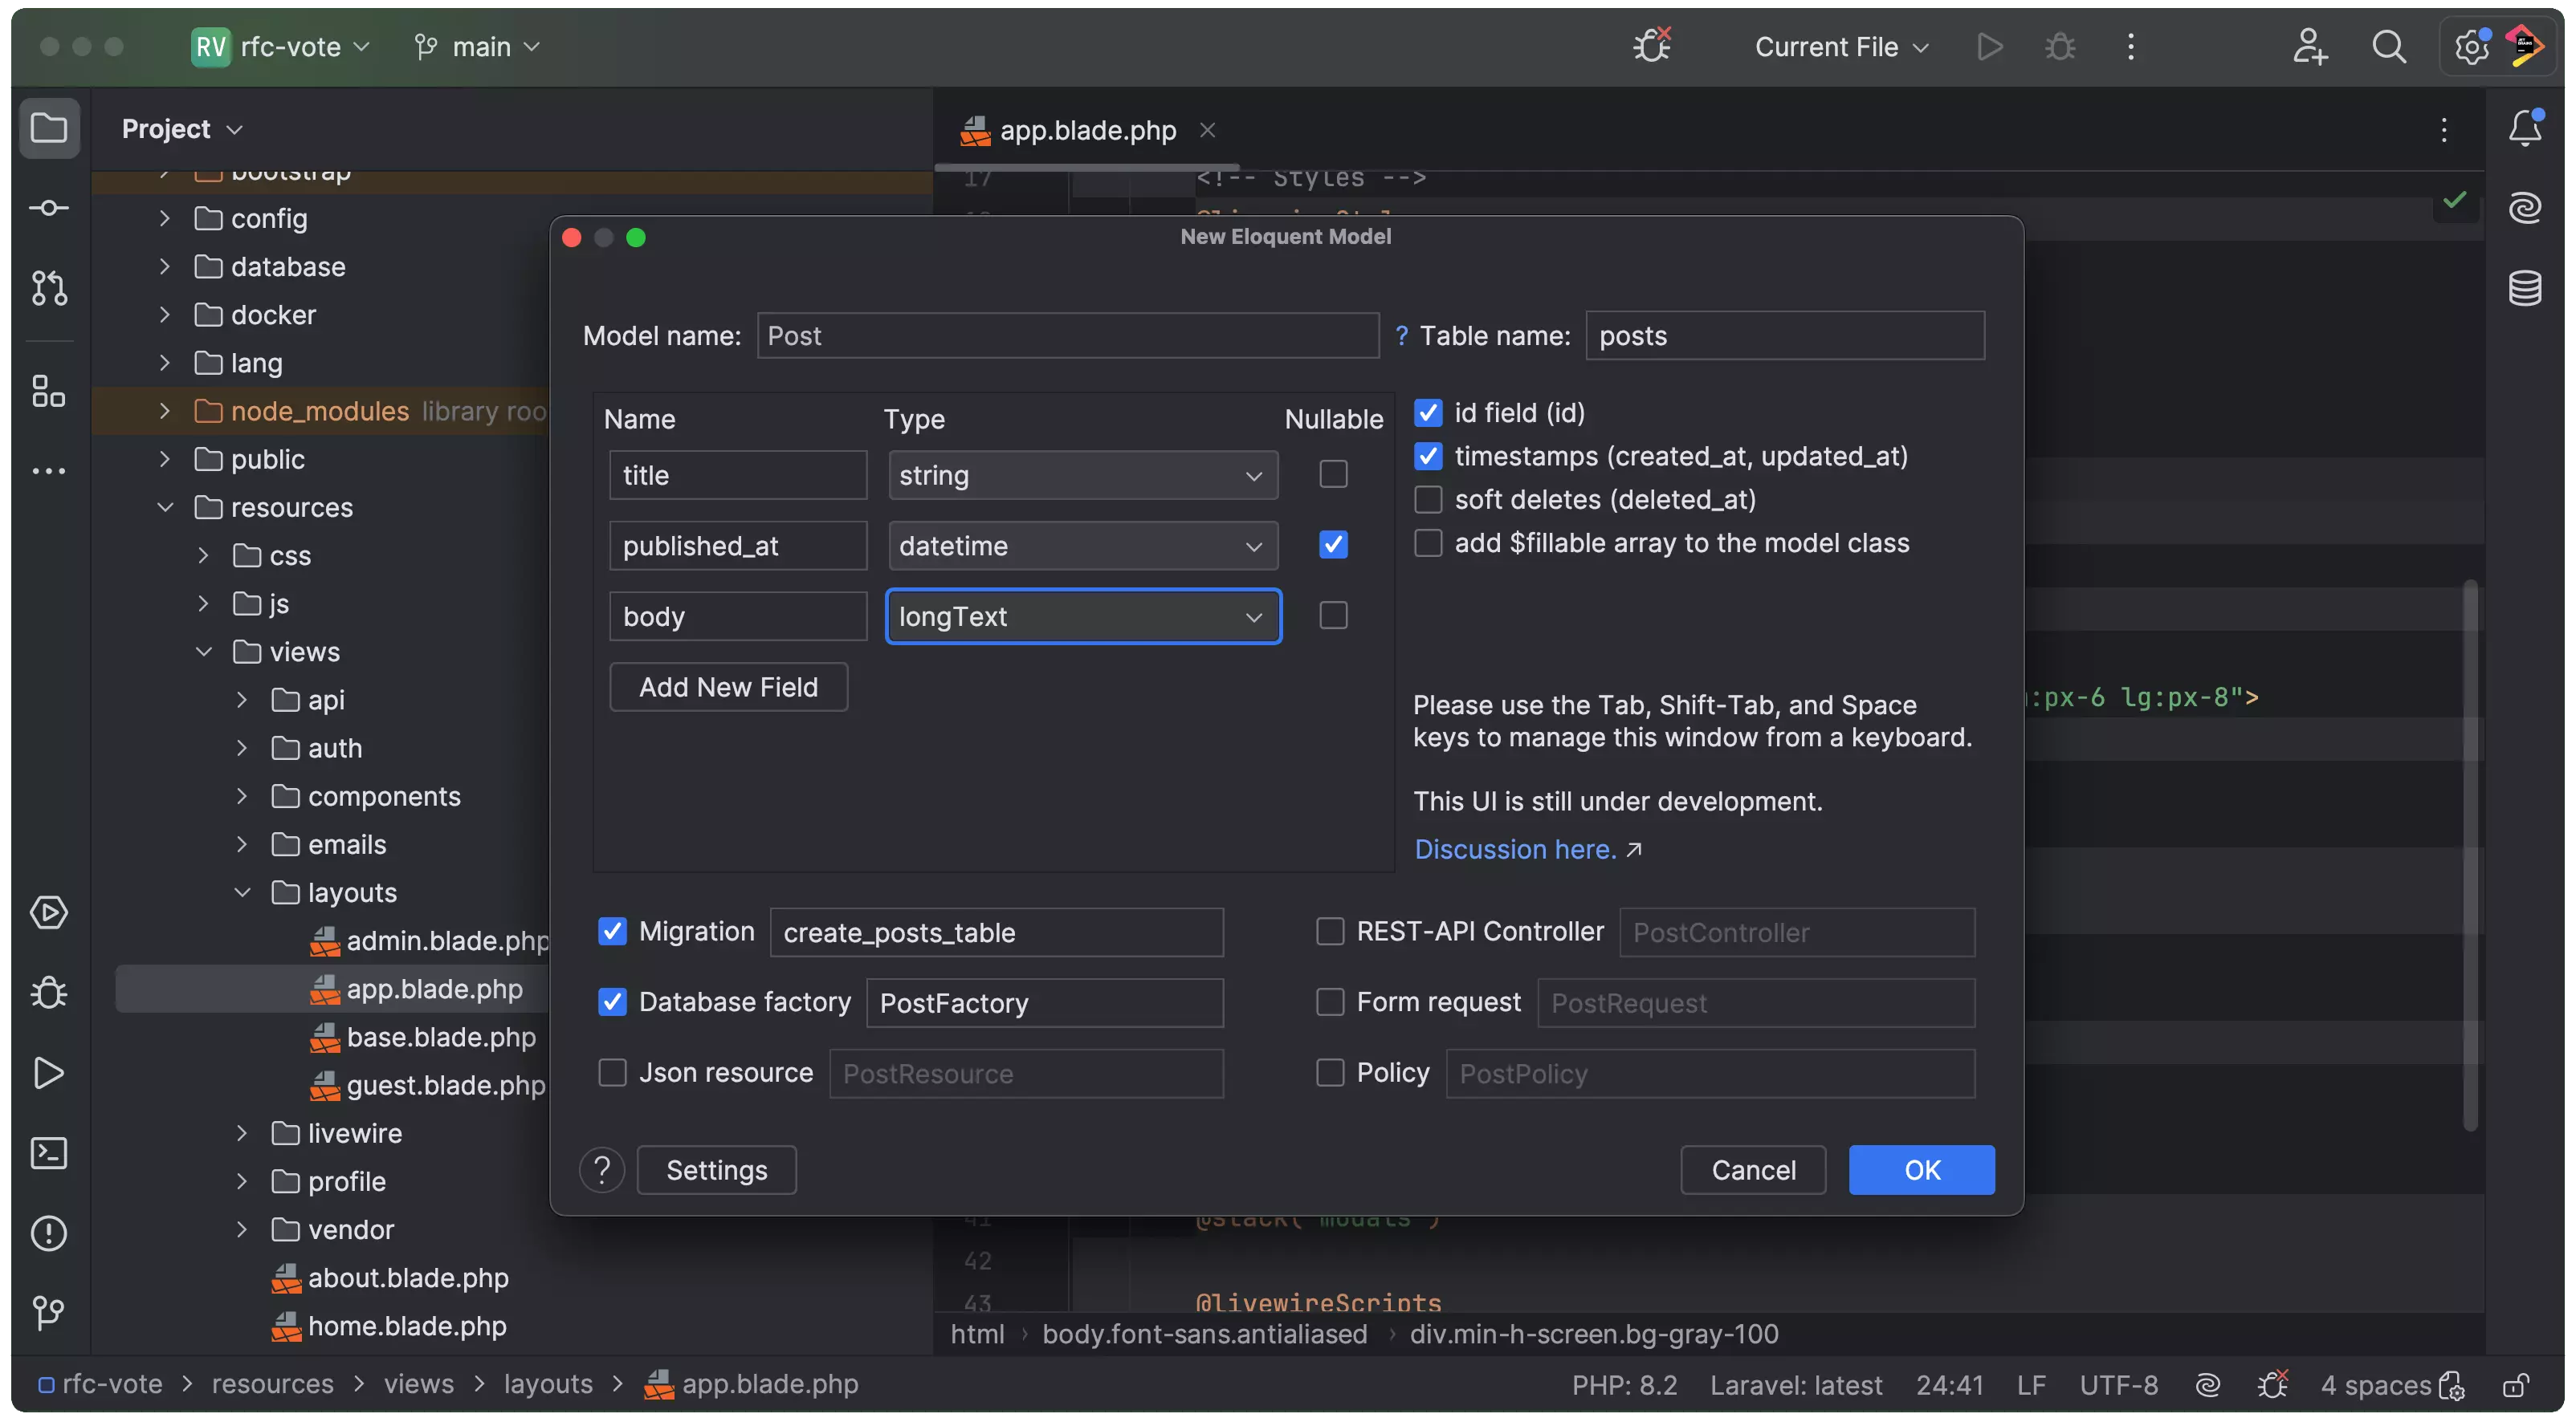Open Code With Me icon

click(x=2310, y=47)
